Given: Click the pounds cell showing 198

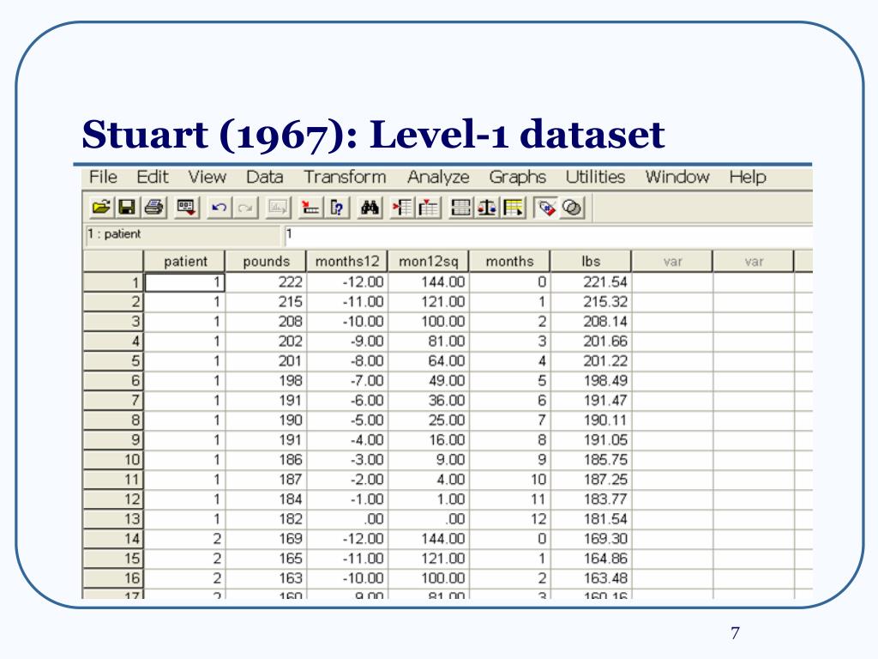Looking at the screenshot, I should 266,381.
